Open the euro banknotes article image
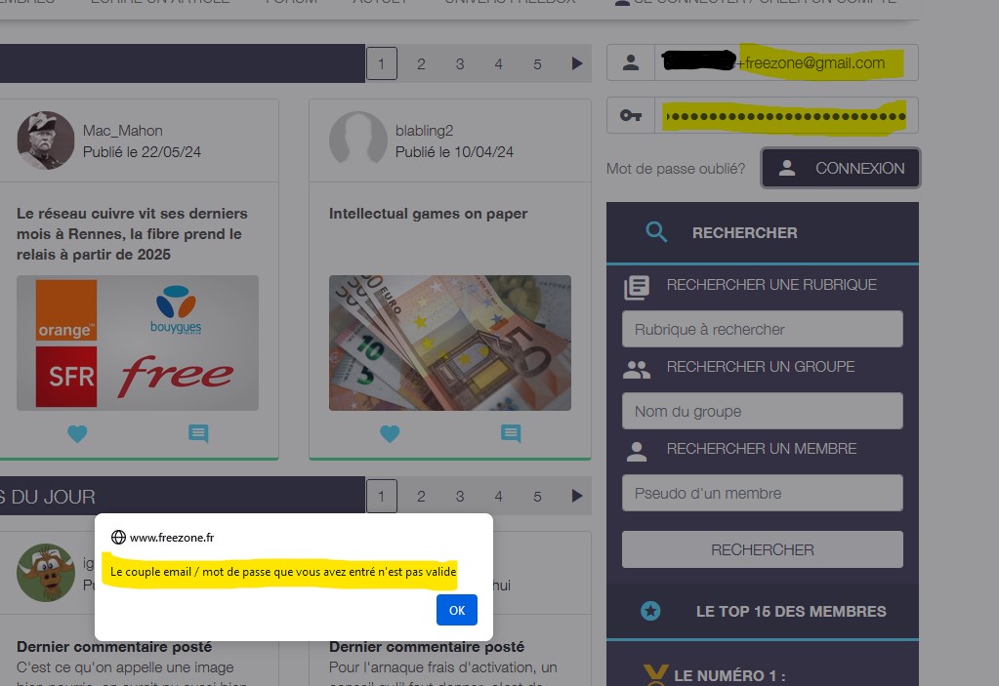Screen dimensions: 999x686 (450, 343)
